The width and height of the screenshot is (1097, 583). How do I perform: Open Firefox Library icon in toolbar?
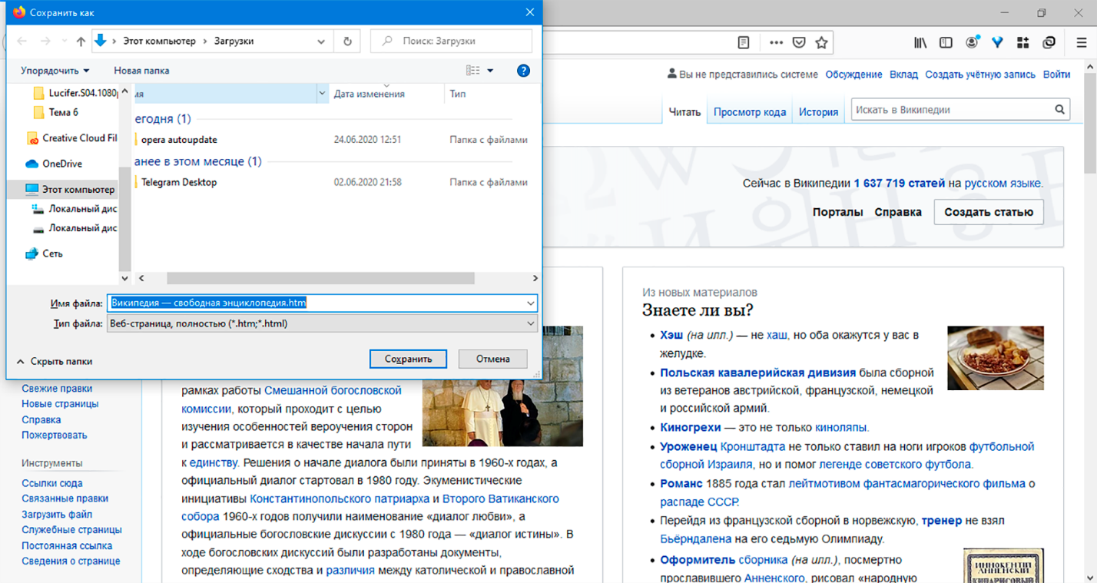tap(920, 43)
